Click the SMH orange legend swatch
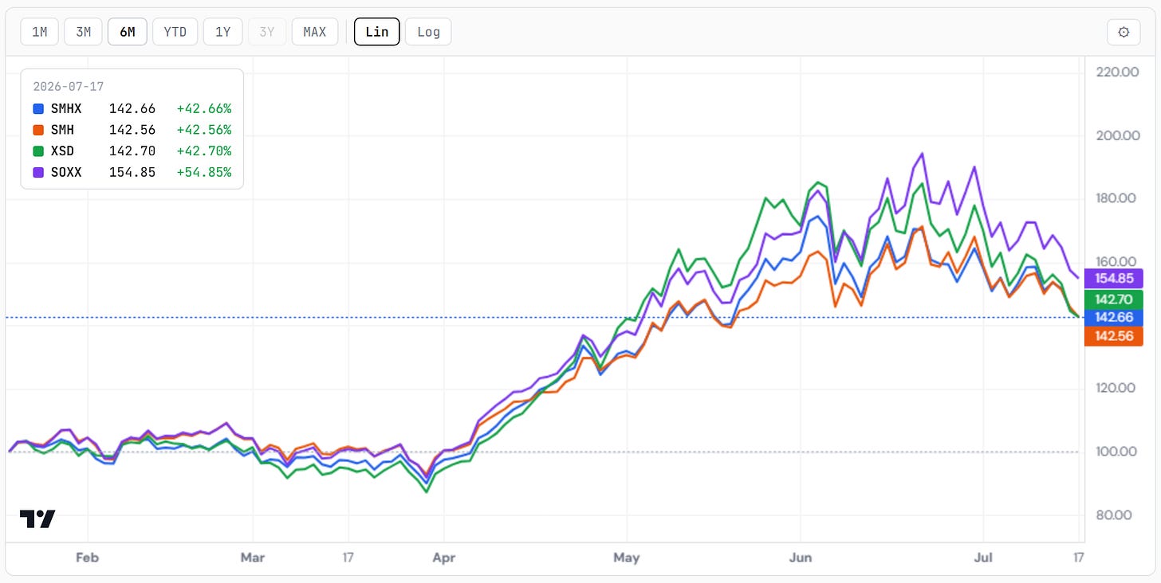 [38, 130]
